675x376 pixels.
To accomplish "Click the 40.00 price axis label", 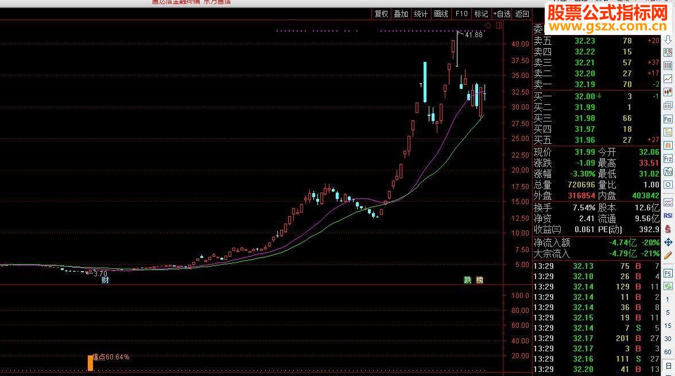I will pos(520,44).
